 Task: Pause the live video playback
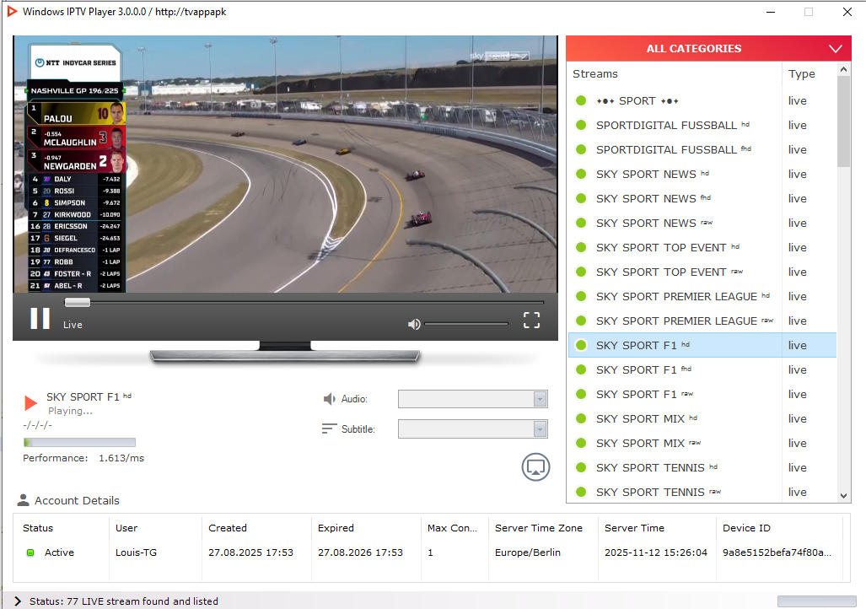tap(40, 318)
